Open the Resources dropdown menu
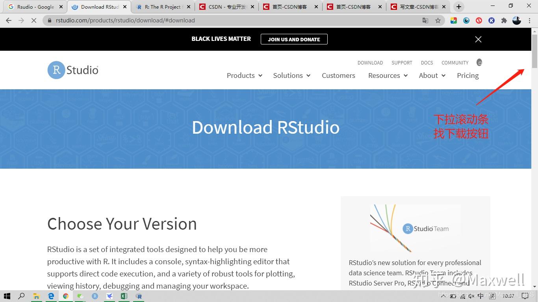Viewport: 538px width, 302px height. 384,75
